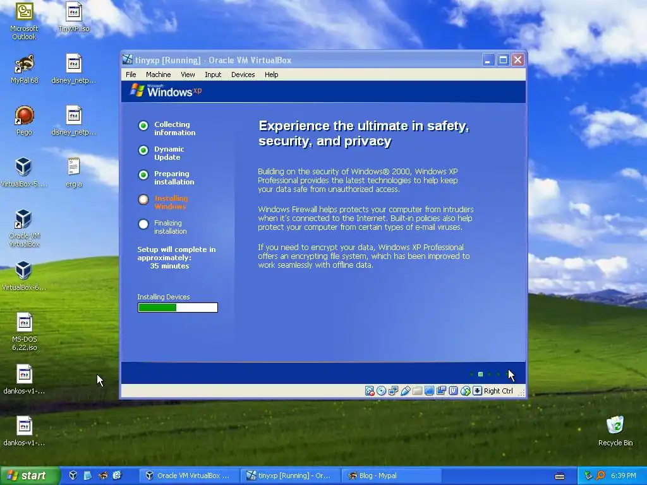The image size is (647, 485).
Task: Click the USB devices indicator in VirtualBox status bar
Action: 406,391
